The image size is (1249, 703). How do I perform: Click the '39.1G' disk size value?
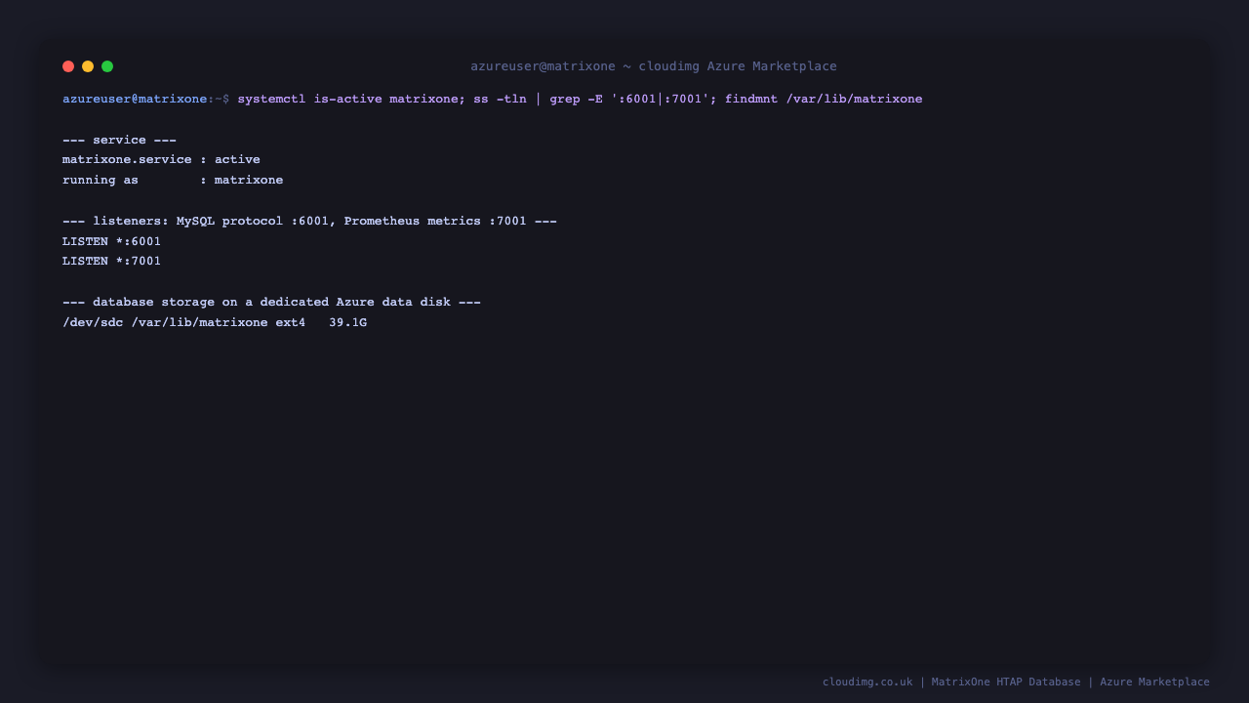pos(347,322)
